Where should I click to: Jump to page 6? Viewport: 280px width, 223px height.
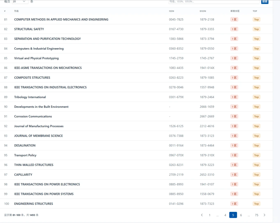(241, 215)
